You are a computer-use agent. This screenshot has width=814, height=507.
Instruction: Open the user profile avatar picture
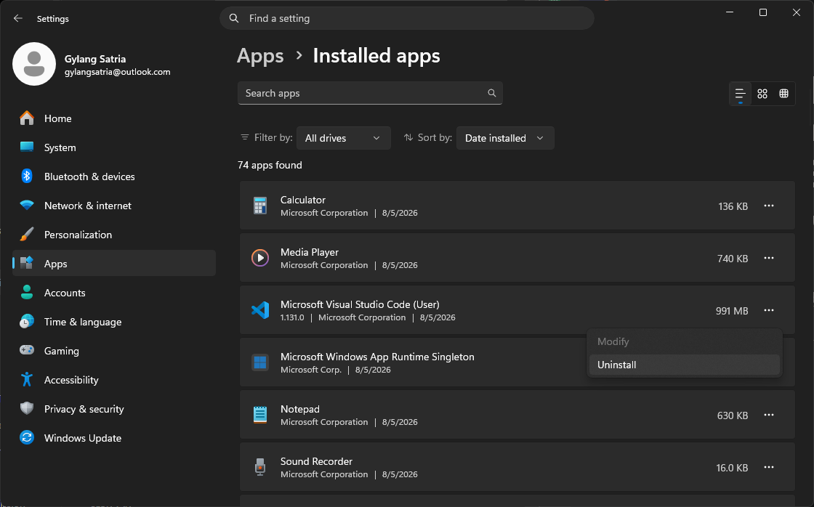click(34, 64)
